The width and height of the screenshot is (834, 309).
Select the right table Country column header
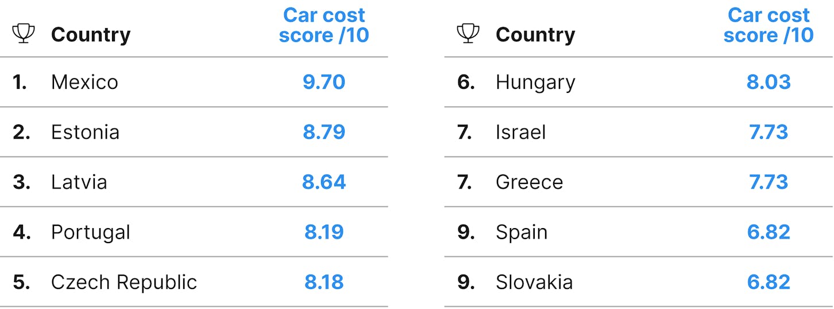coord(535,35)
